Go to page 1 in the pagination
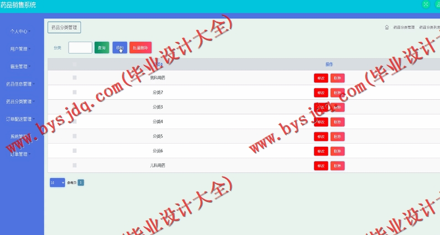The height and width of the screenshot is (235, 440). tap(81, 183)
